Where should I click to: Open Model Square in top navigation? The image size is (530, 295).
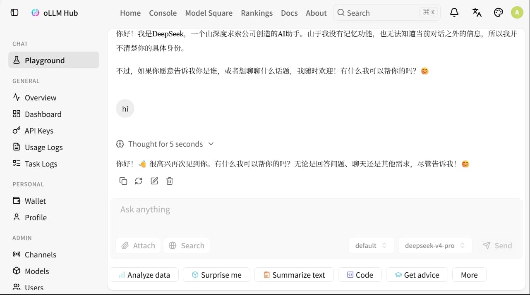click(209, 13)
